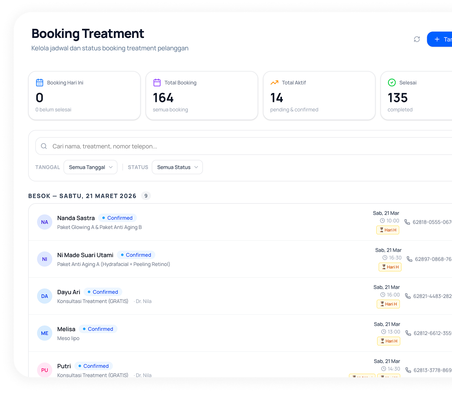Click the blue Tambah button

(440, 39)
